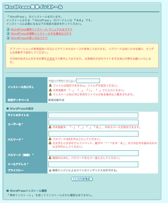The width and height of the screenshot is (168, 203).
Task: Click the 利用データベース row label
Action: (x=18, y=100)
